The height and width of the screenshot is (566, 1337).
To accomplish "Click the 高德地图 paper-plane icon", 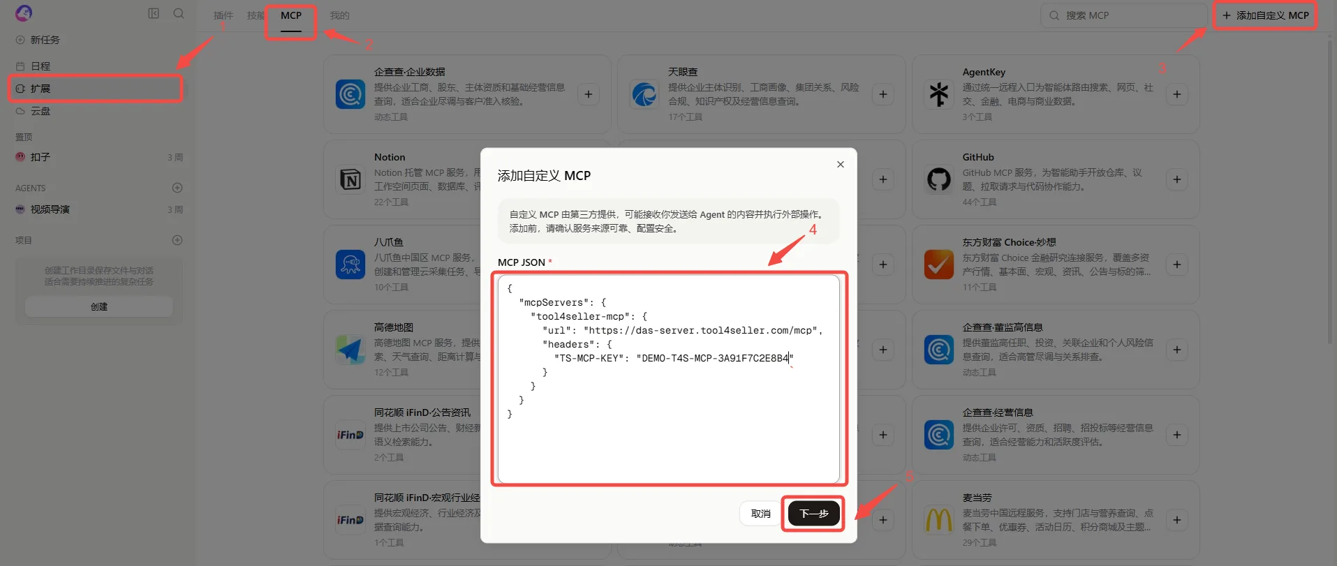I will (x=350, y=350).
